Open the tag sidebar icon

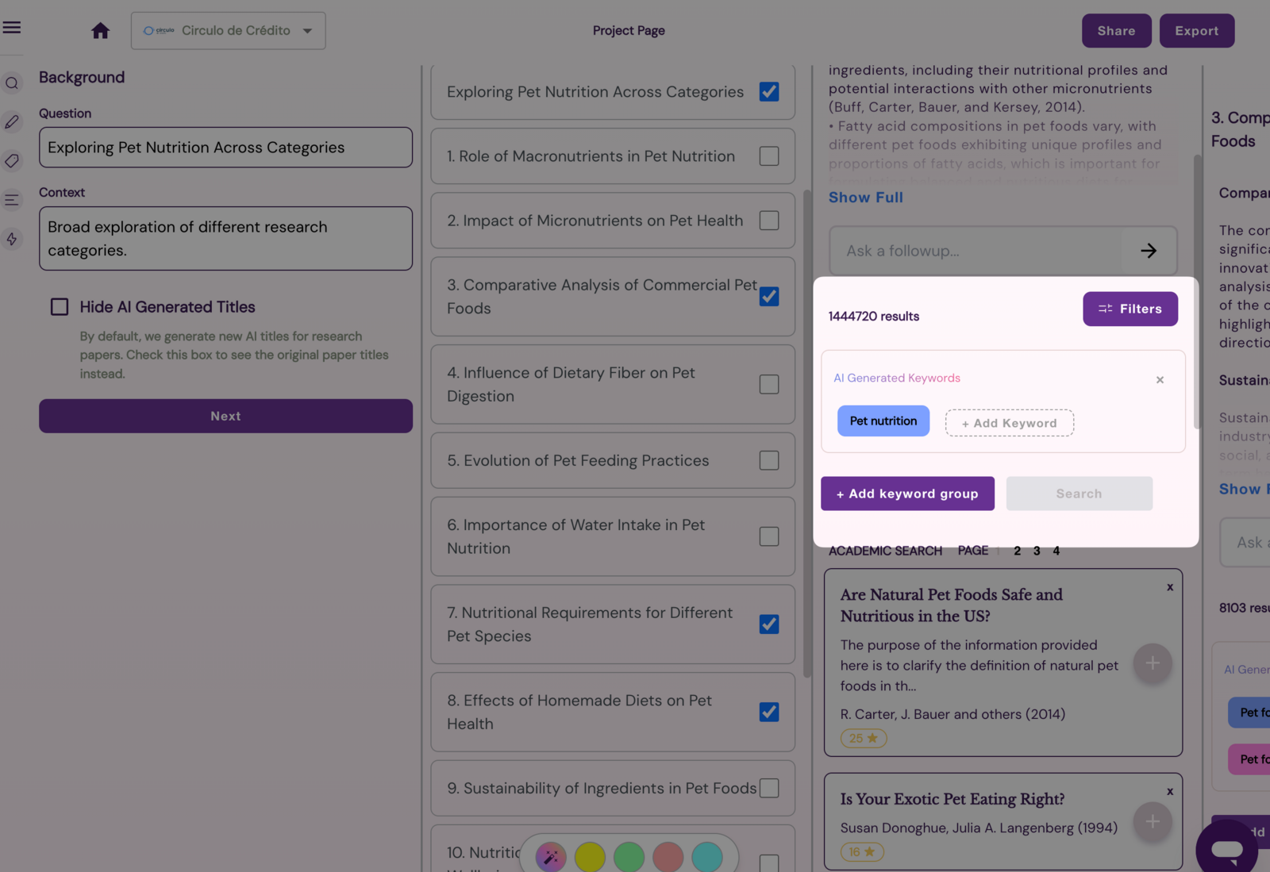(x=12, y=161)
